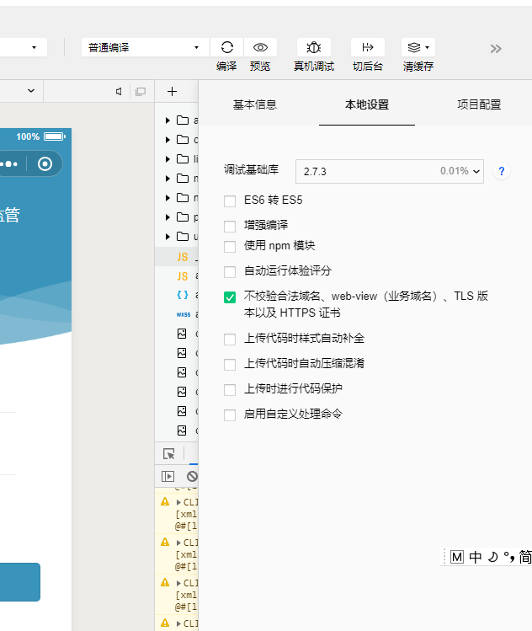The height and width of the screenshot is (631, 532).
Task: Activate the element inspector arrow icon
Action: pos(169,454)
